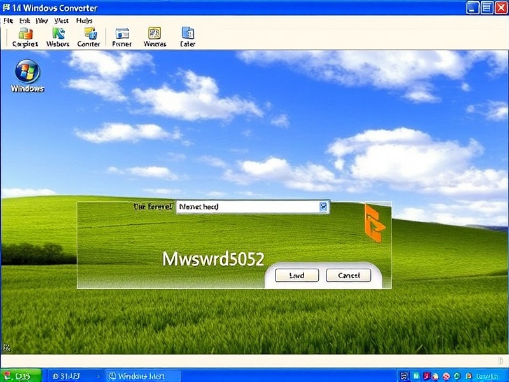Switch to the Windows taskbar window button
This screenshot has width=509, height=382.
click(x=144, y=376)
